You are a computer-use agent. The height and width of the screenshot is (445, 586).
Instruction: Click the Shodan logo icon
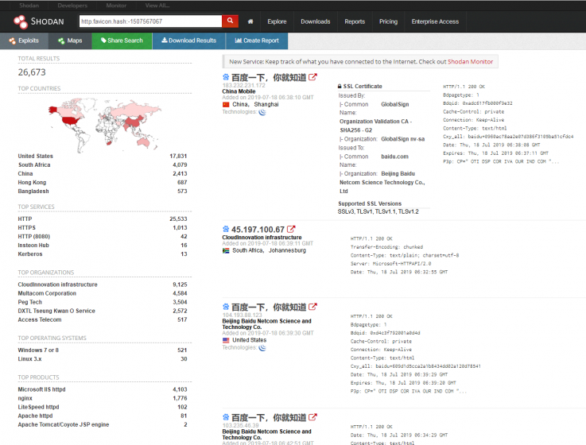(x=21, y=21)
